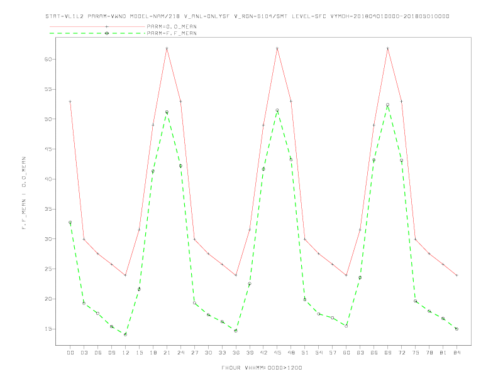Click the y-axis tick label 50

tap(48, 119)
